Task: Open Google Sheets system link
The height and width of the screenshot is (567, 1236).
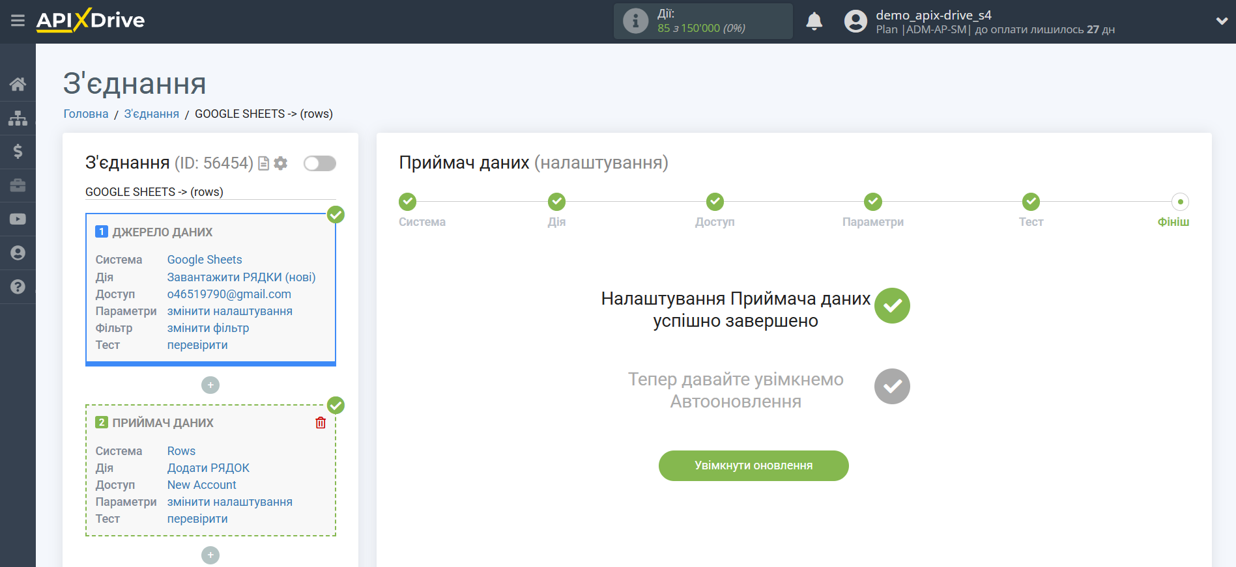Action: click(205, 260)
